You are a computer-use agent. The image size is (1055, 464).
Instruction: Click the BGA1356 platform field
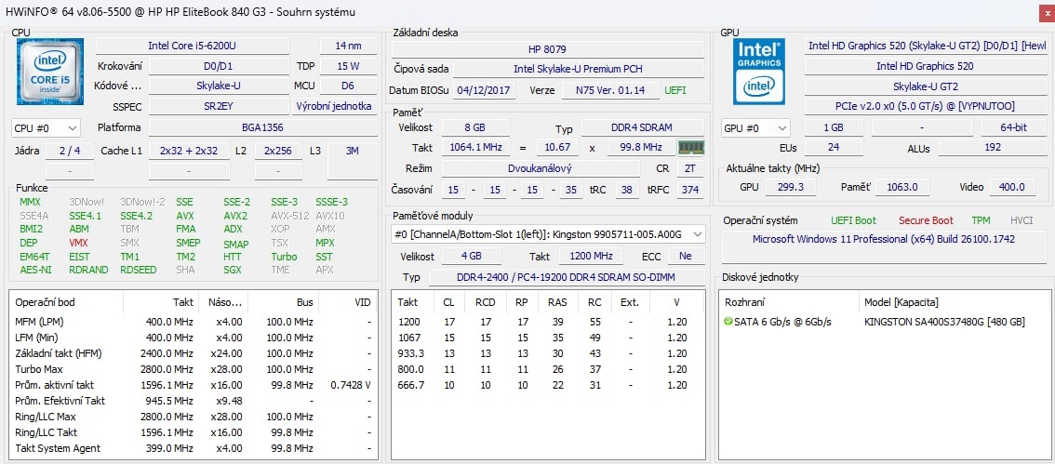point(262,127)
